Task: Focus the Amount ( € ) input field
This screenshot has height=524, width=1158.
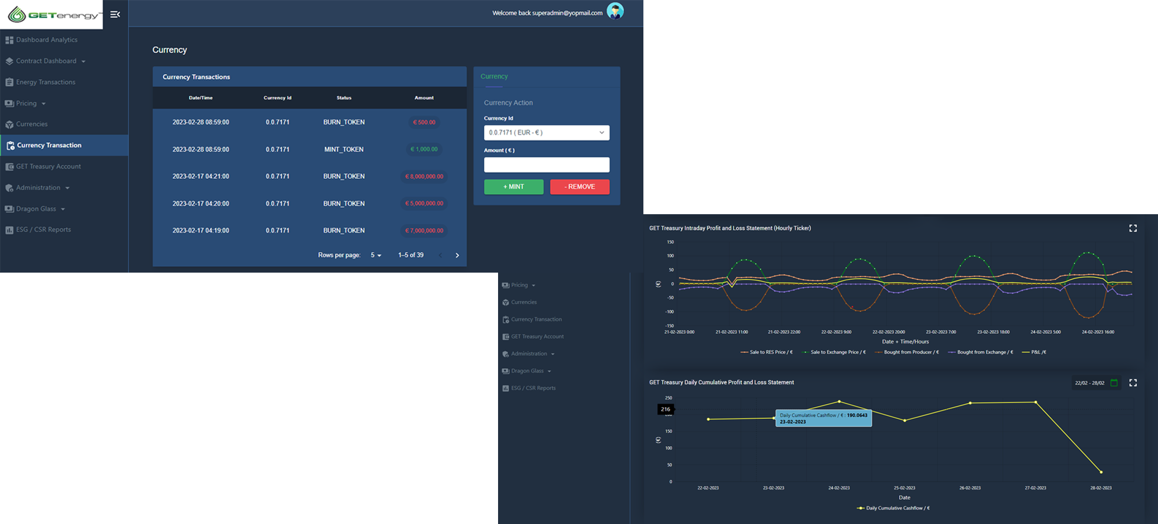Action: [x=547, y=165]
